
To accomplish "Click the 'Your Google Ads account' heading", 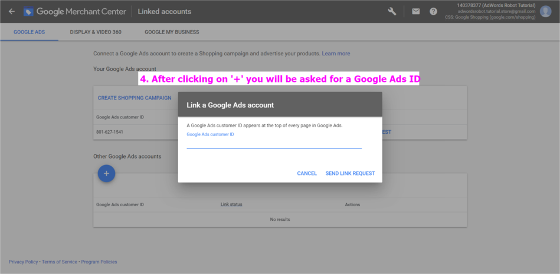I will [125, 69].
